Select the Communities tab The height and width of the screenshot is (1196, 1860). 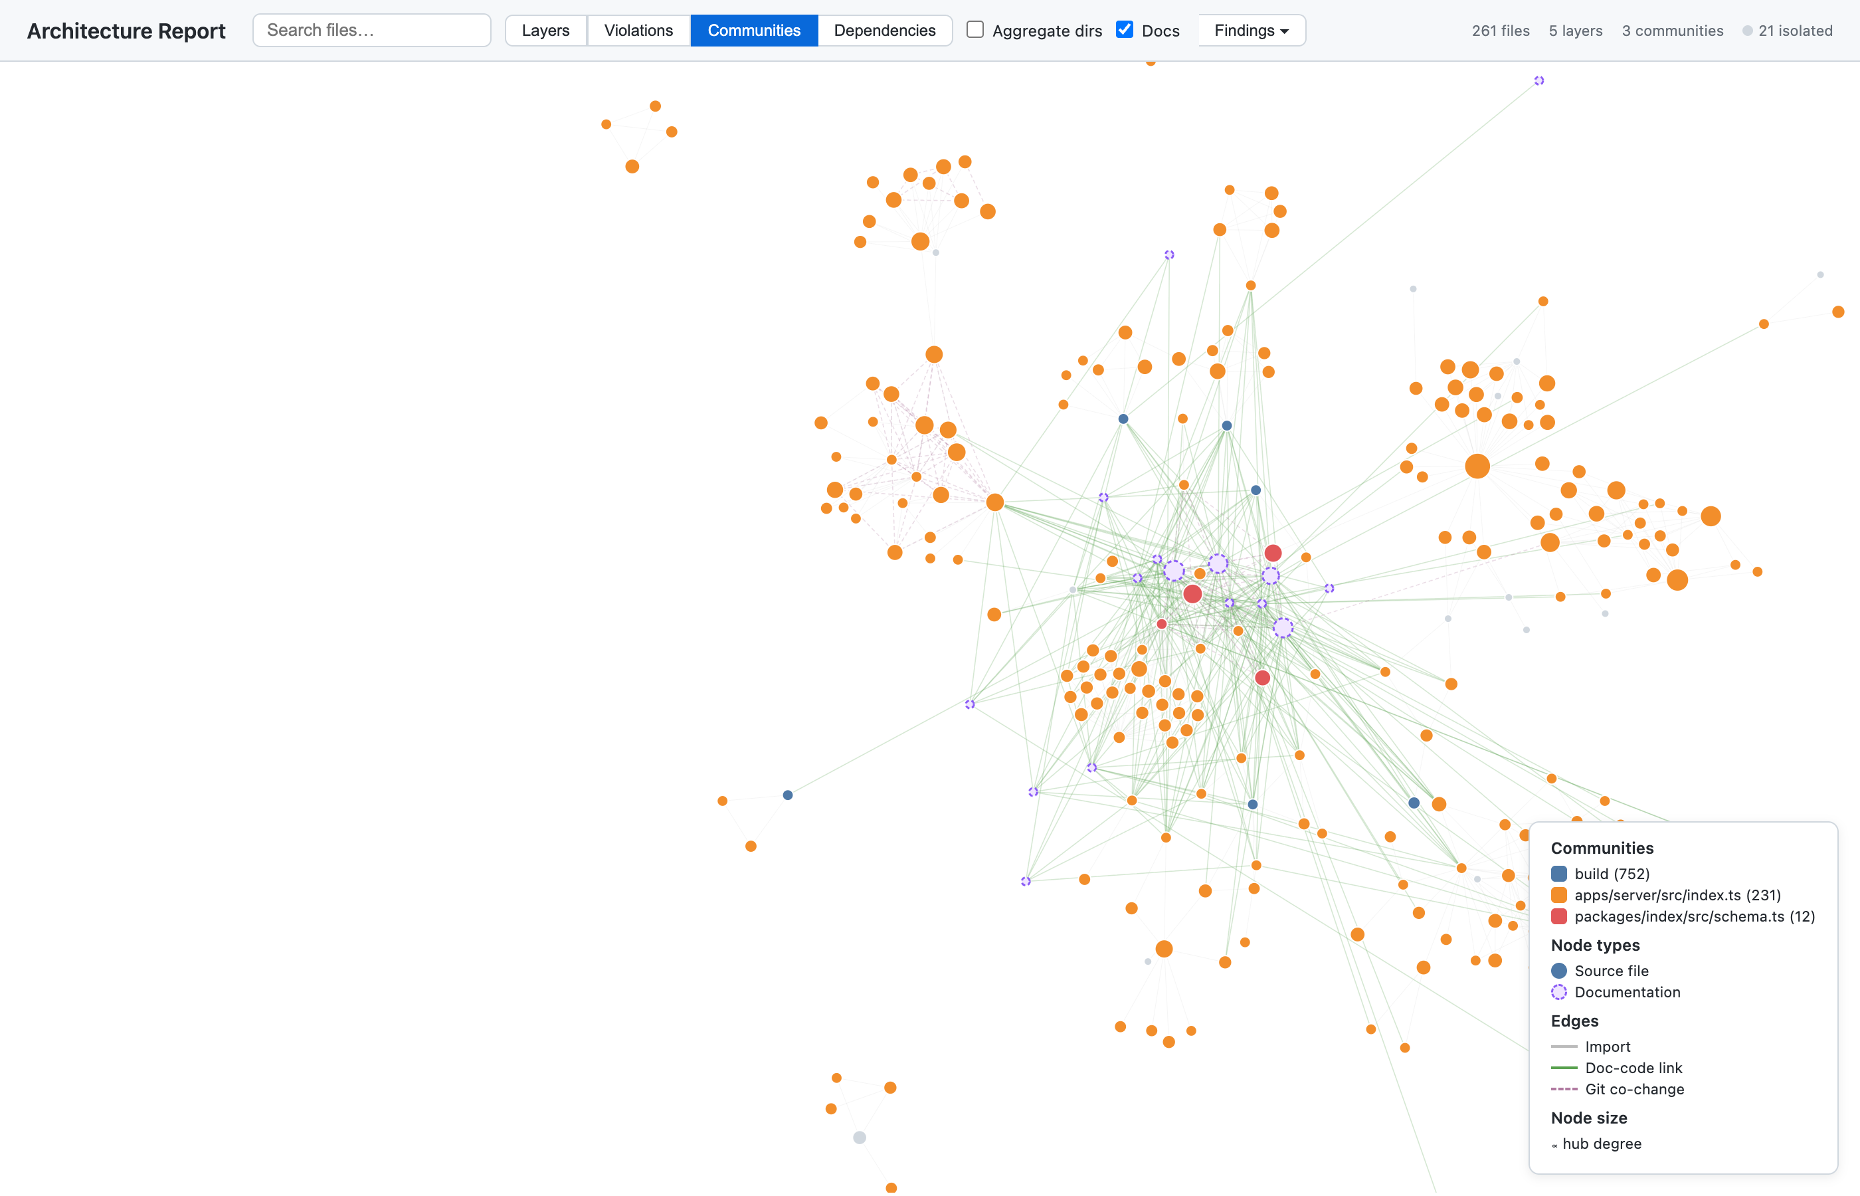coord(753,31)
